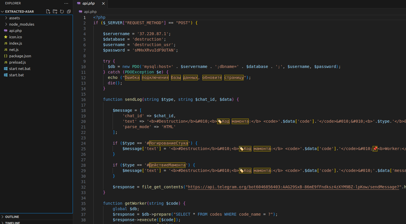Click braces icon beside package.json
This screenshot has height=224, width=406.
pyautogui.click(x=5, y=56)
